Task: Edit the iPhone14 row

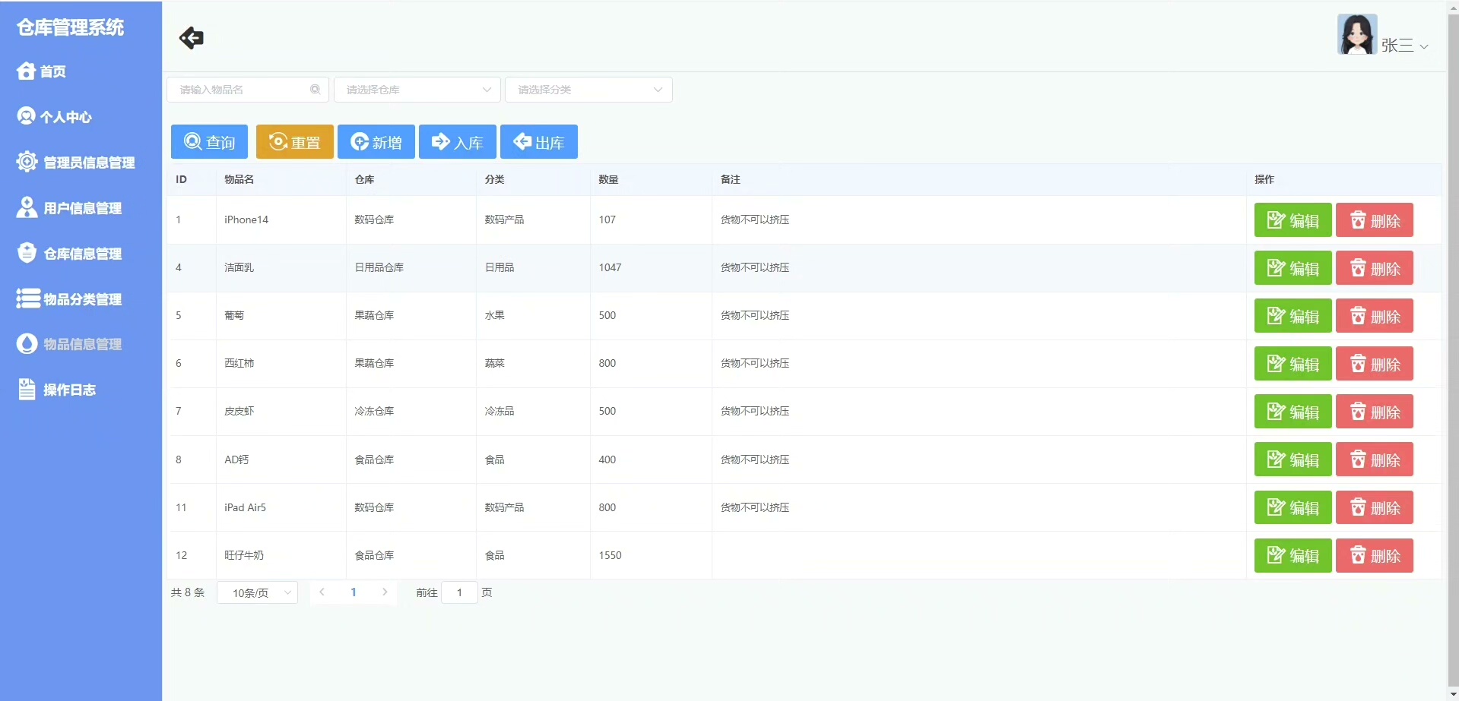Action: tap(1292, 220)
